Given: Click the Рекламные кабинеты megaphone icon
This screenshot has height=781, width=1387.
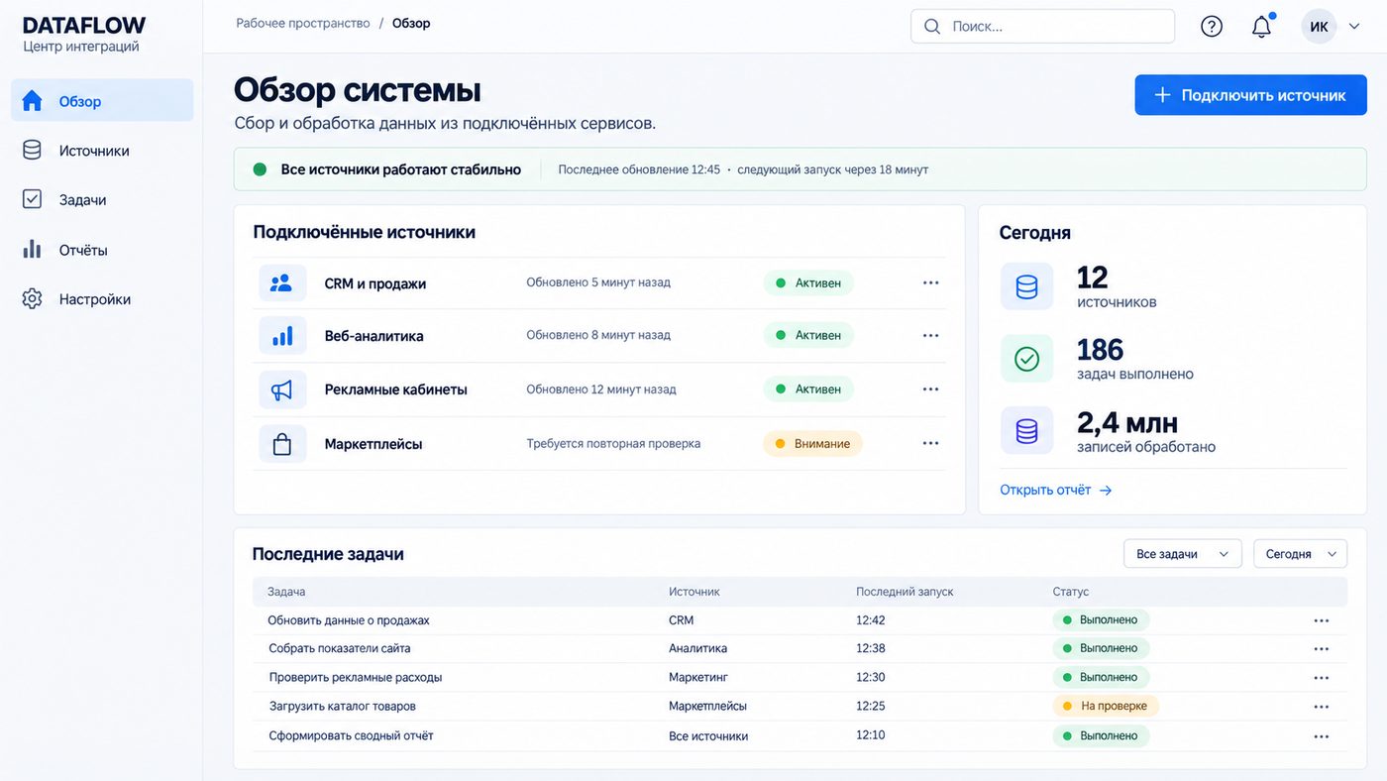Looking at the screenshot, I should pyautogui.click(x=282, y=390).
